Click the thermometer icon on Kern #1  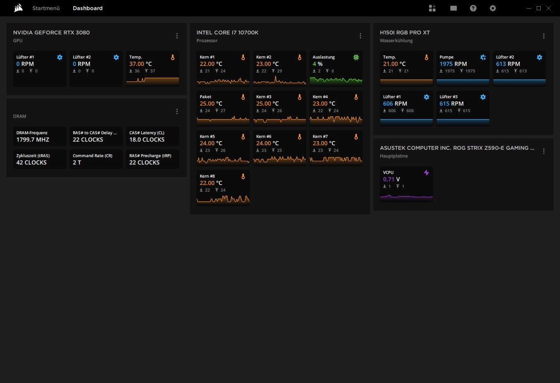tap(243, 57)
